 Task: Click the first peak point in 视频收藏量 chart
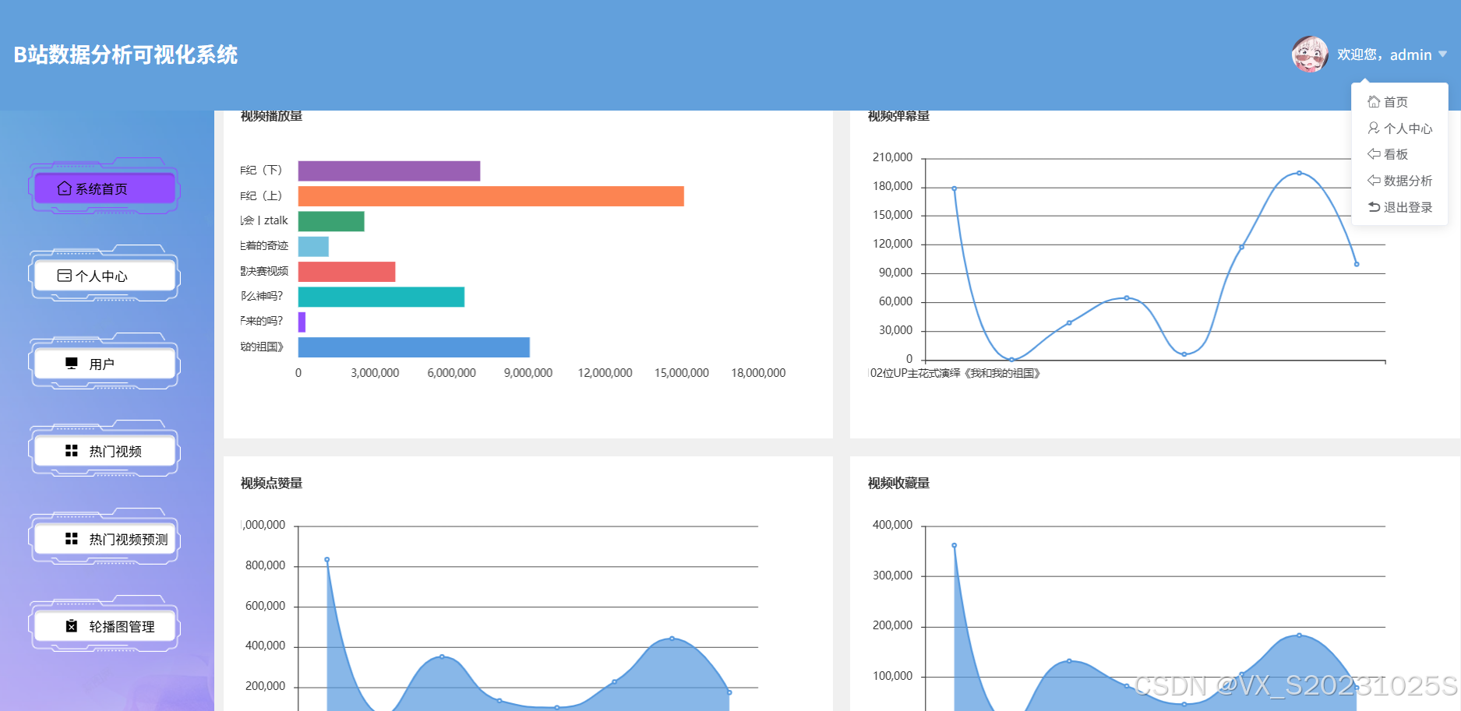954,545
